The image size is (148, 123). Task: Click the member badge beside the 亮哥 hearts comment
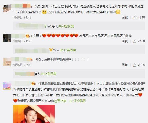(x=28, y=36)
